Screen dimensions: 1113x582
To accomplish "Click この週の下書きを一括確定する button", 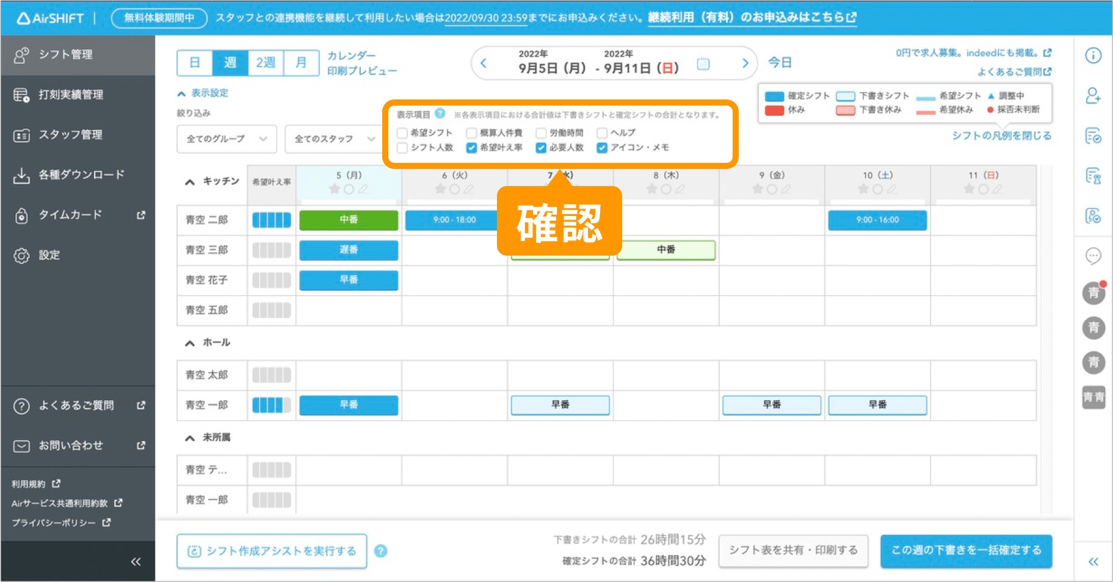I will click(965, 550).
